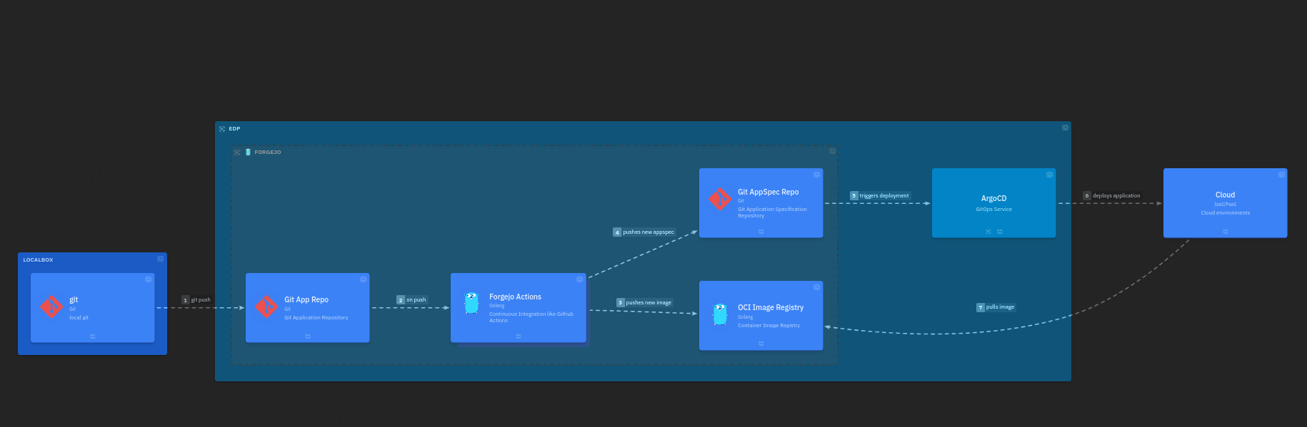Click the Forgejo group logo icon
The height and width of the screenshot is (427, 1307).
point(248,153)
